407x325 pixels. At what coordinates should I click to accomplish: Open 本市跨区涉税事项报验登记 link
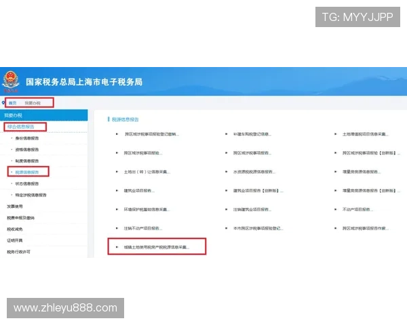[258, 228]
